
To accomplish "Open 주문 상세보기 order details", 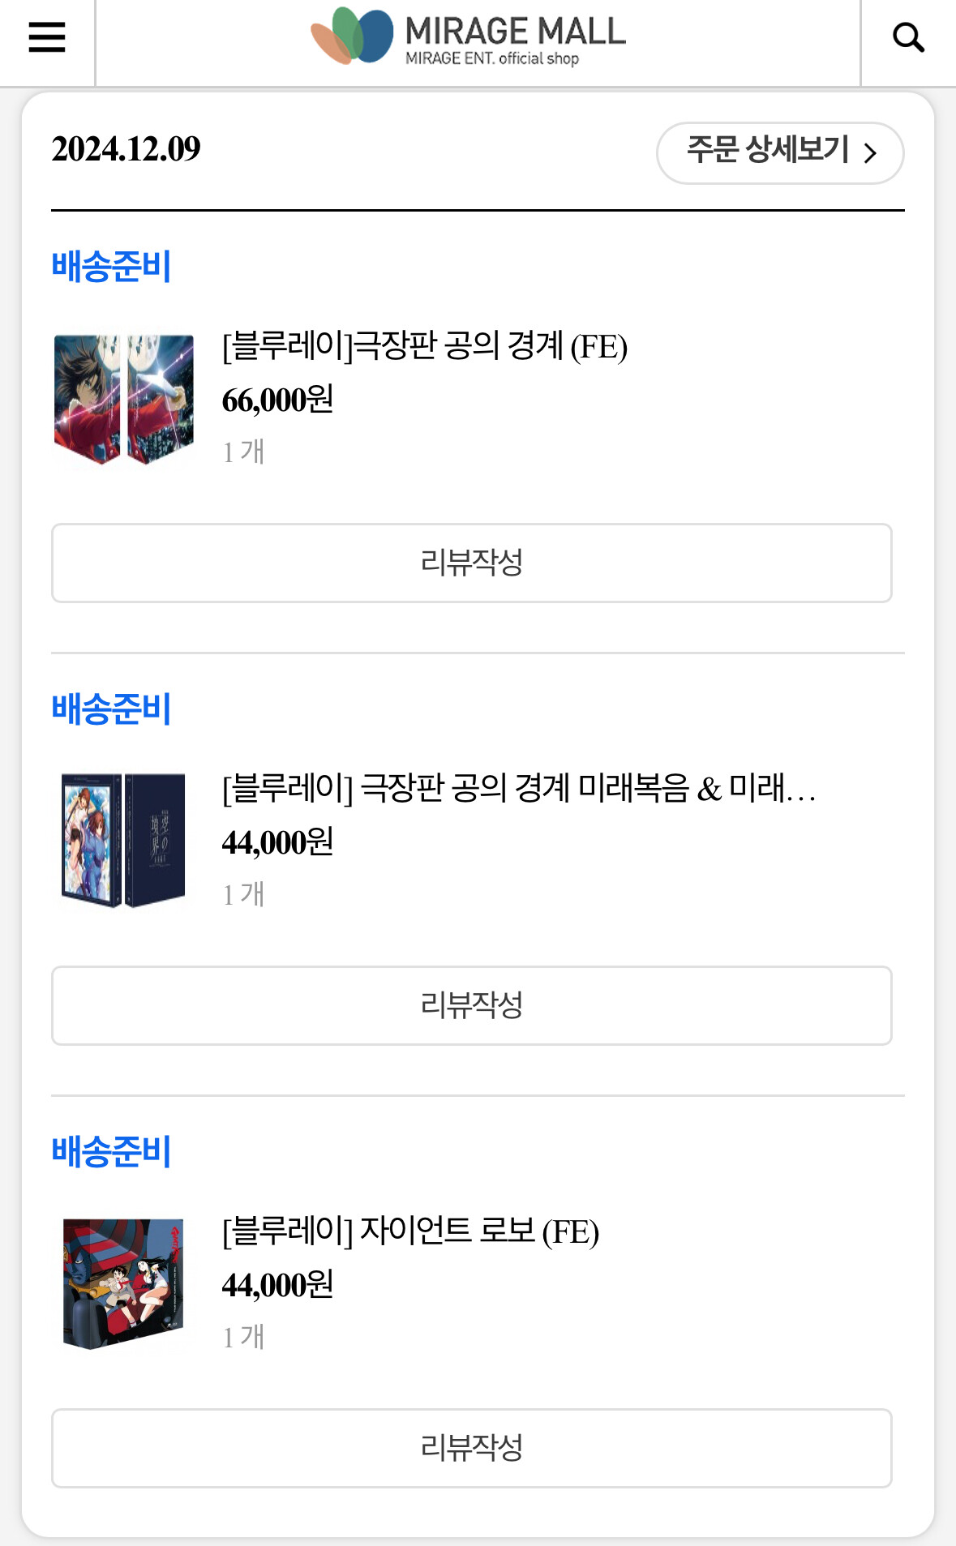I will [x=779, y=152].
